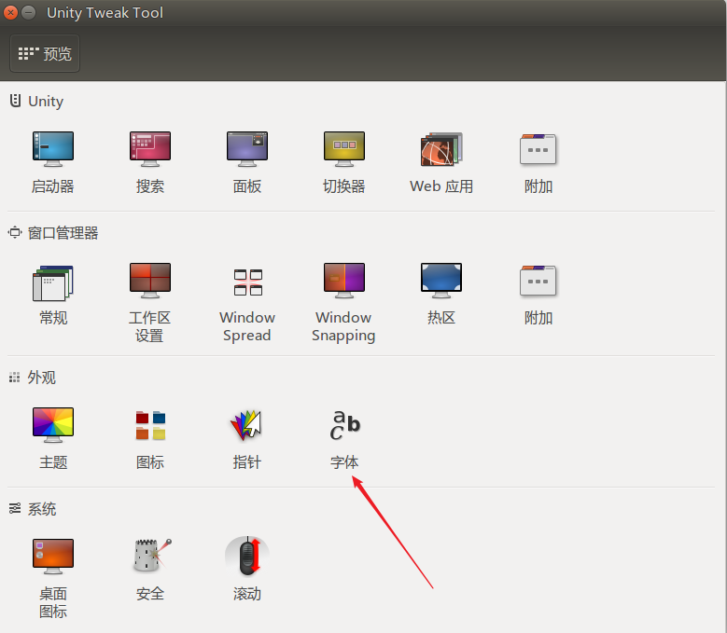
Task: Click the 窗口管理器 section heading
Action: coord(53,233)
